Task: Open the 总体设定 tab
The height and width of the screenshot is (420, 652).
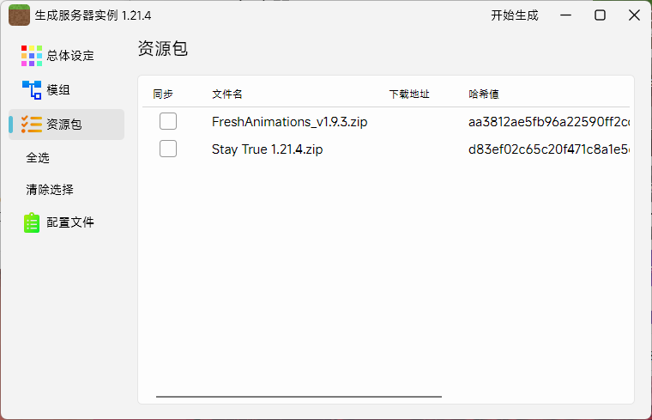Action: pos(69,56)
